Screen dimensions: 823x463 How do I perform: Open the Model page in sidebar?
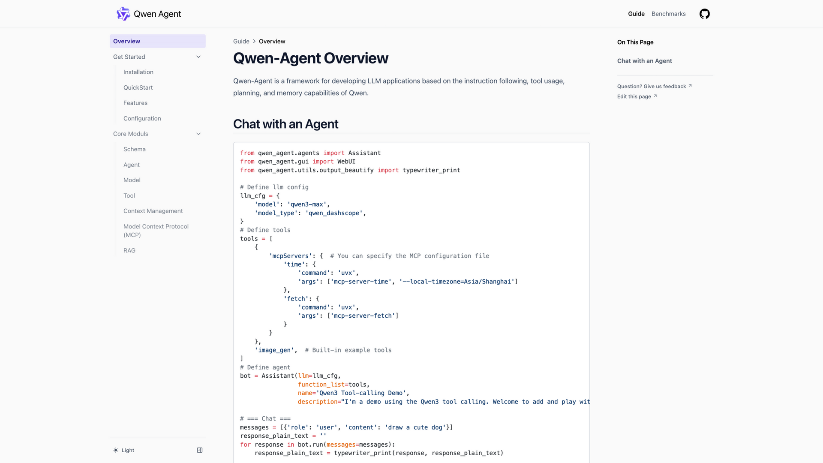coord(132,180)
